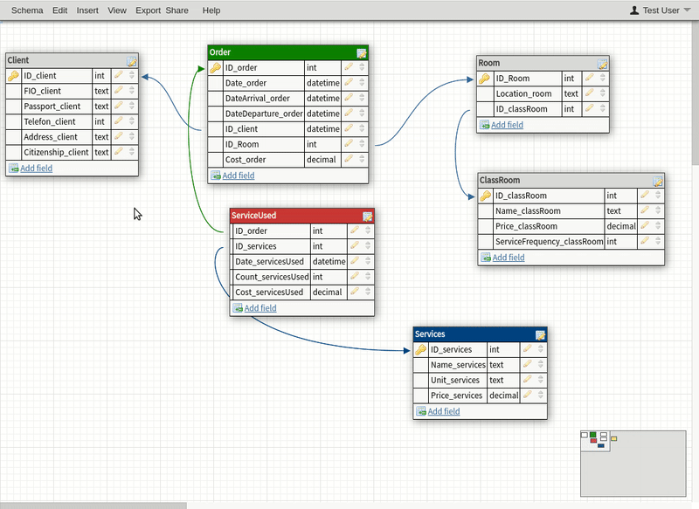Open the Test User account dropdown
699x509 pixels.
tap(659, 10)
